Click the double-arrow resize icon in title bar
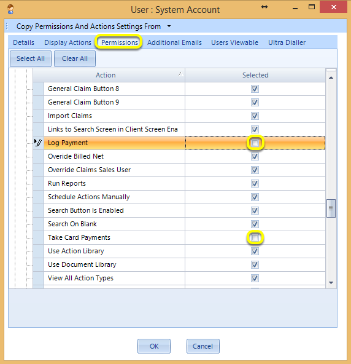Image resolution: width=351 pixels, height=364 pixels. coord(264,7)
